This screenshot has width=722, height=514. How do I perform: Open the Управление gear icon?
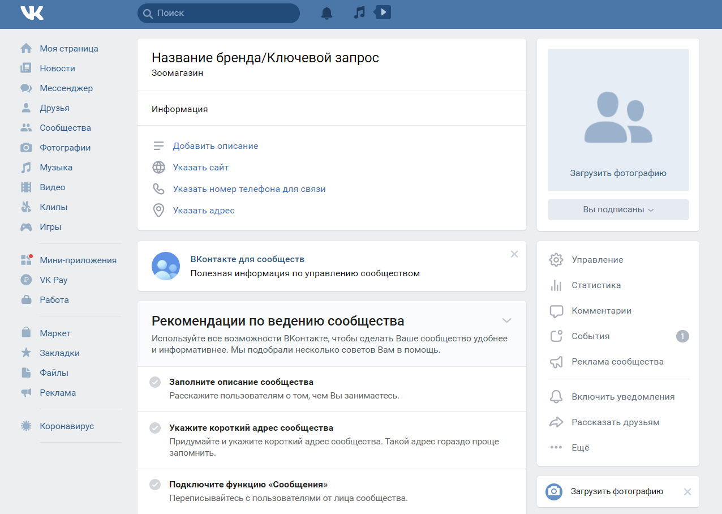[x=556, y=260]
